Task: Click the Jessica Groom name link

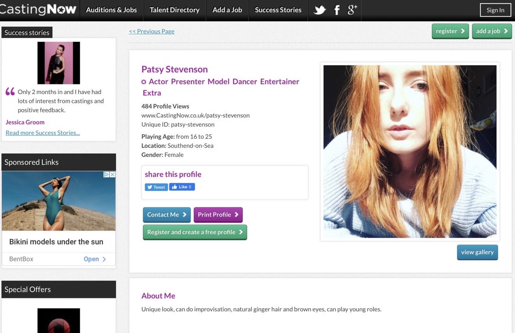Action: coord(25,122)
